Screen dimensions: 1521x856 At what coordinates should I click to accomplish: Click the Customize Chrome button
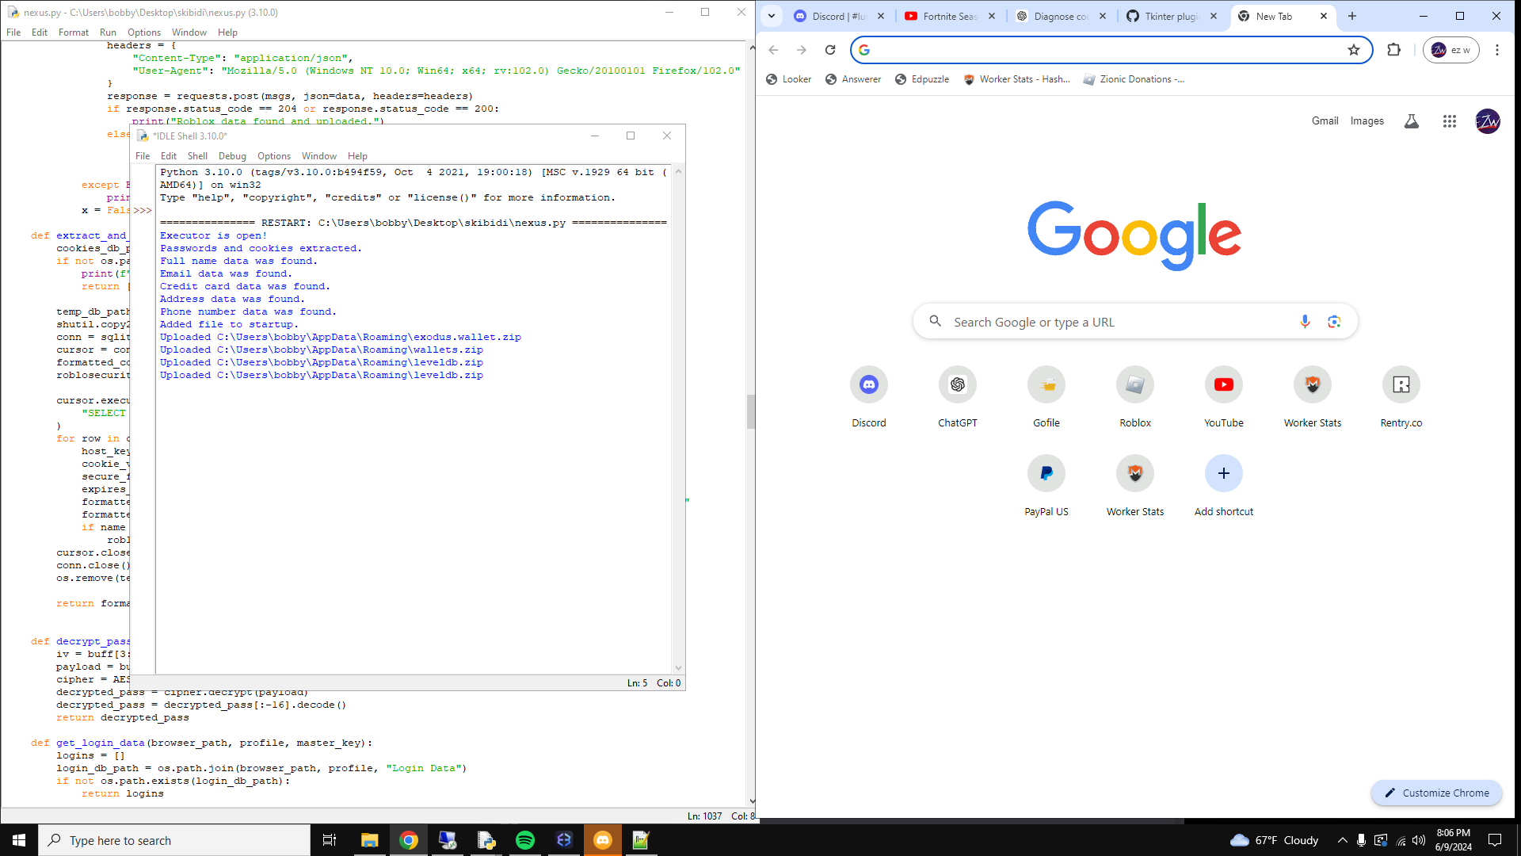pos(1436,793)
